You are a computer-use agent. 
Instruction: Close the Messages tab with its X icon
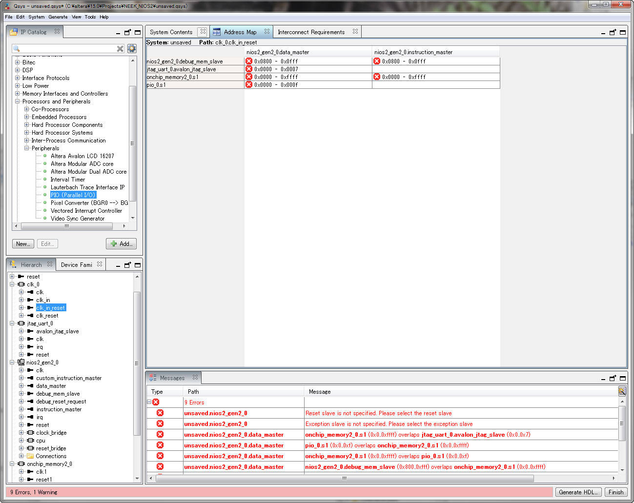(x=195, y=377)
